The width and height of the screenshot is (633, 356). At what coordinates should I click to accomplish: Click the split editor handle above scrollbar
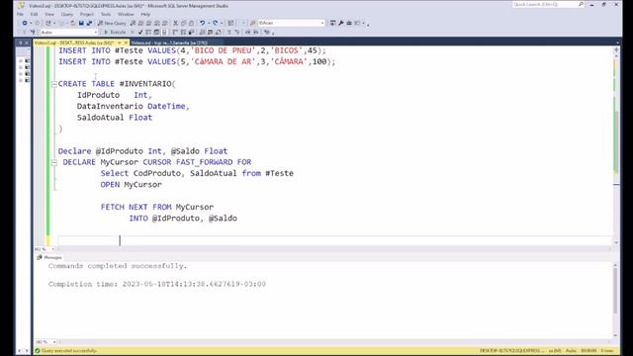click(616, 49)
